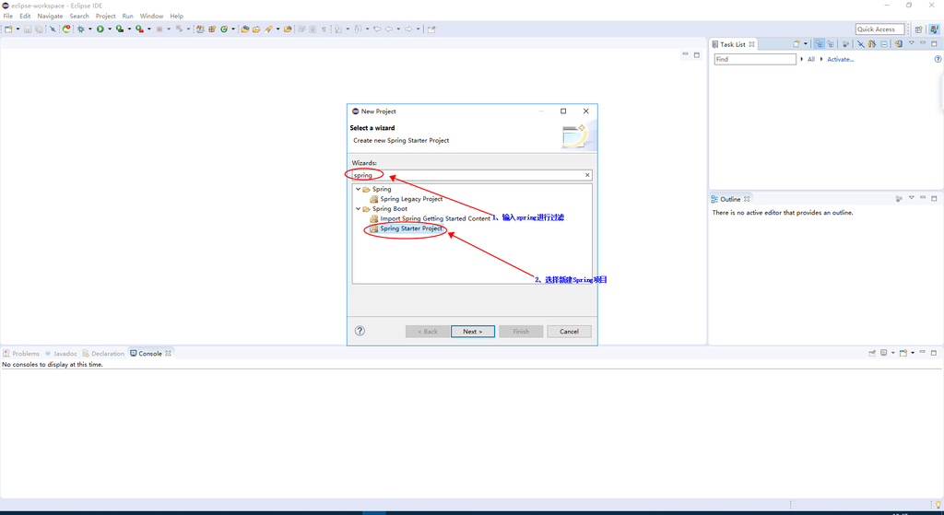Open the Navigate menu
This screenshot has width=944, height=515.
(50, 16)
